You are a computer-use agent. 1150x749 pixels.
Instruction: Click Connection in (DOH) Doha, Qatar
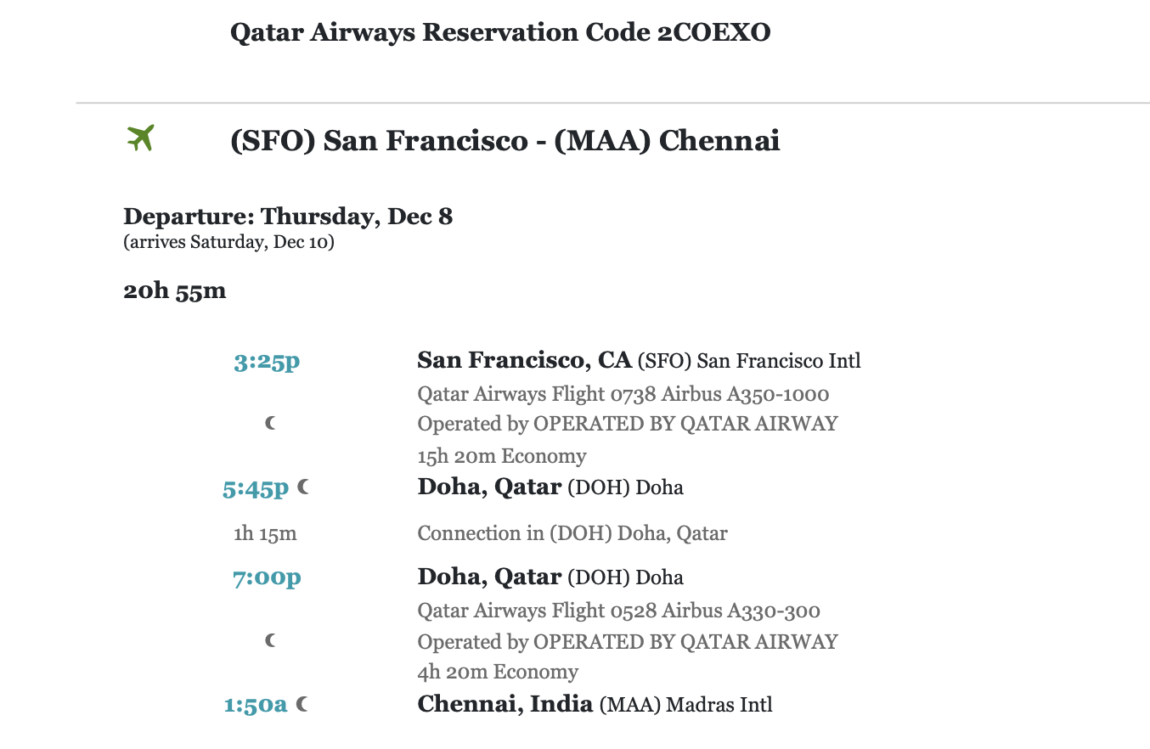tap(572, 533)
